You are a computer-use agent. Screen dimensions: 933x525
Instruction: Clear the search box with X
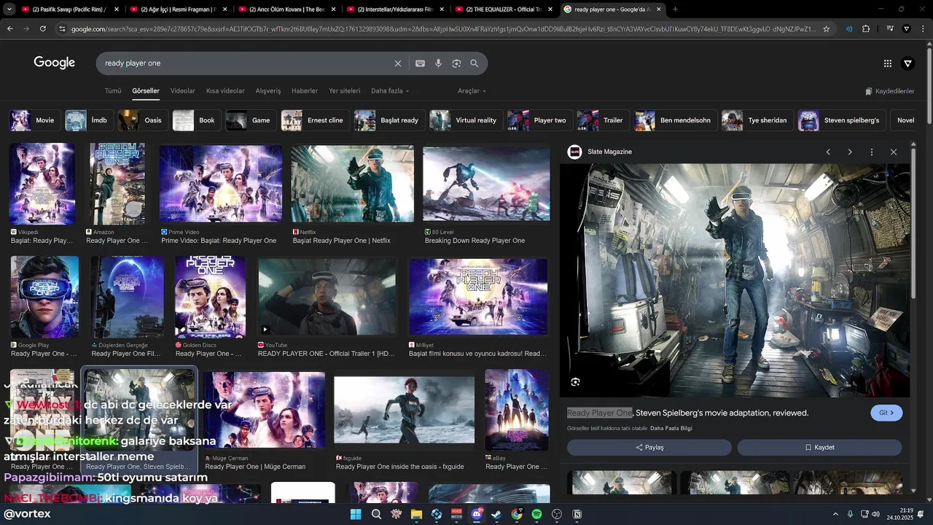click(x=398, y=63)
